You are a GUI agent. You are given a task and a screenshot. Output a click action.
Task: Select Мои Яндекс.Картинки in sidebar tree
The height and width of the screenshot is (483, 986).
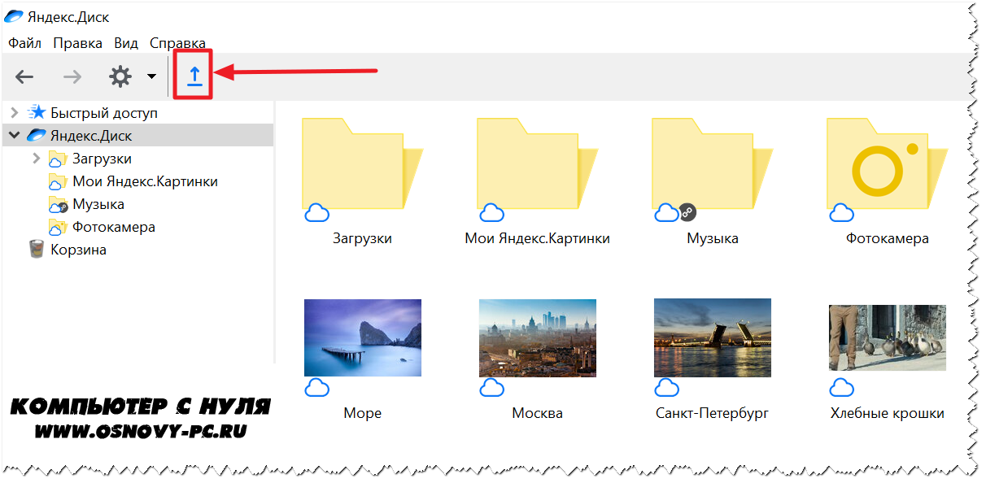145,181
